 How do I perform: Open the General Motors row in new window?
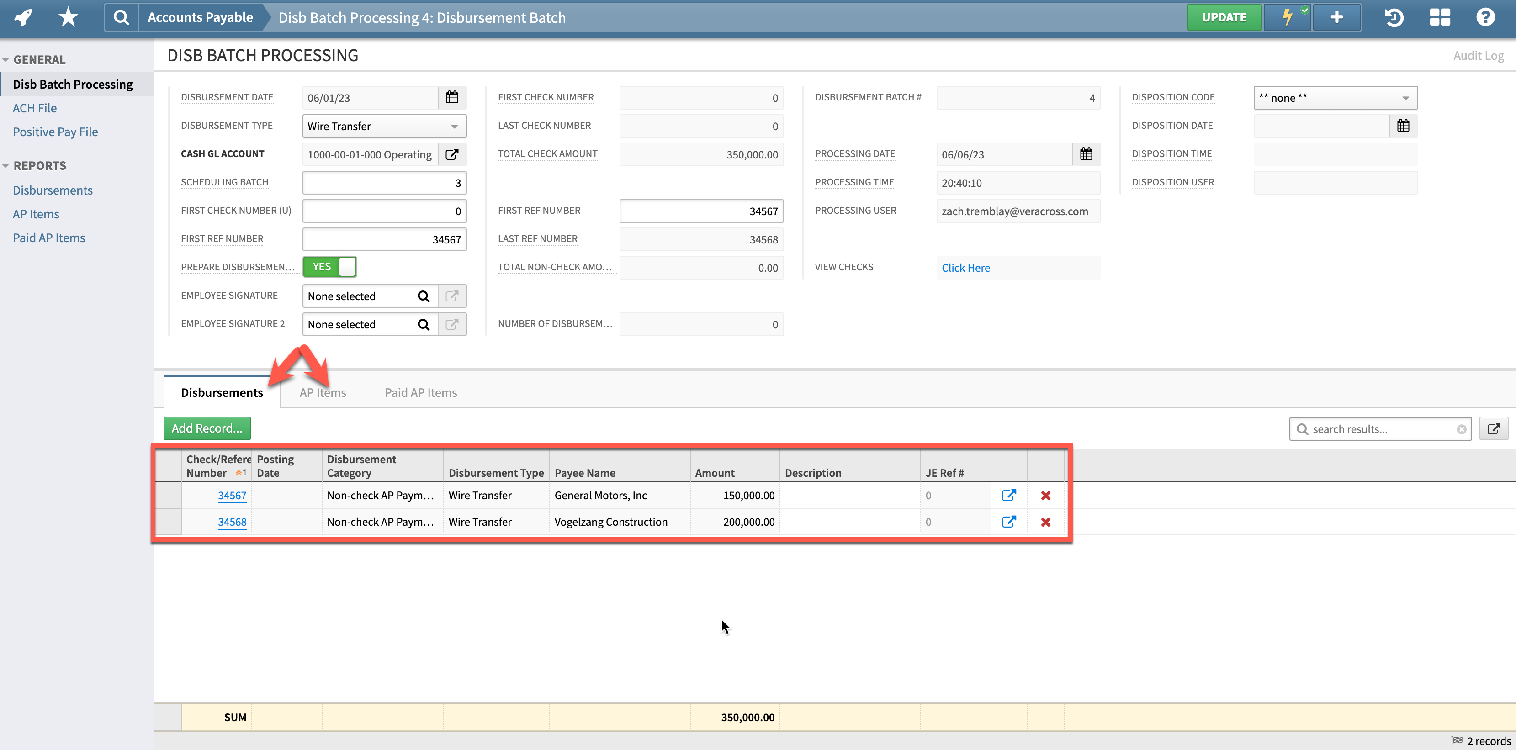click(1010, 495)
